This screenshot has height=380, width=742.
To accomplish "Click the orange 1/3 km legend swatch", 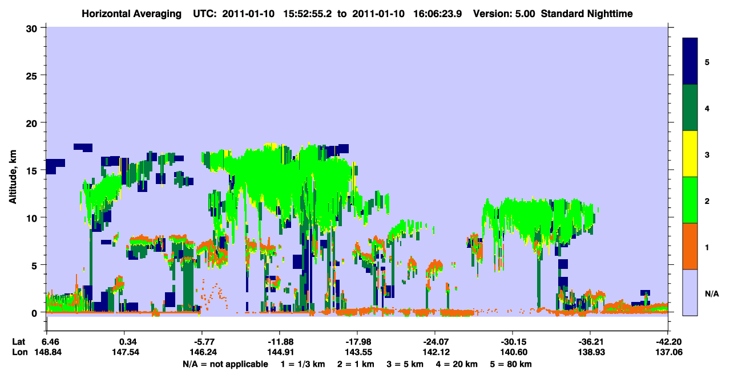I will 690,246.
